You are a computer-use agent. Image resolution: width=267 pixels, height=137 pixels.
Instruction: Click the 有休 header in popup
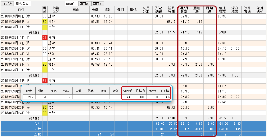pos(54,91)
